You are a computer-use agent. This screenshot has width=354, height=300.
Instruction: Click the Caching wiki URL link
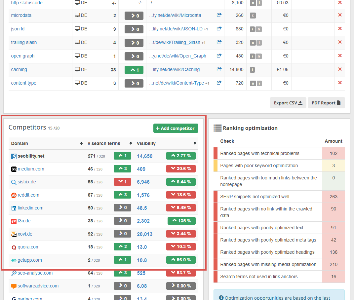tap(174, 69)
